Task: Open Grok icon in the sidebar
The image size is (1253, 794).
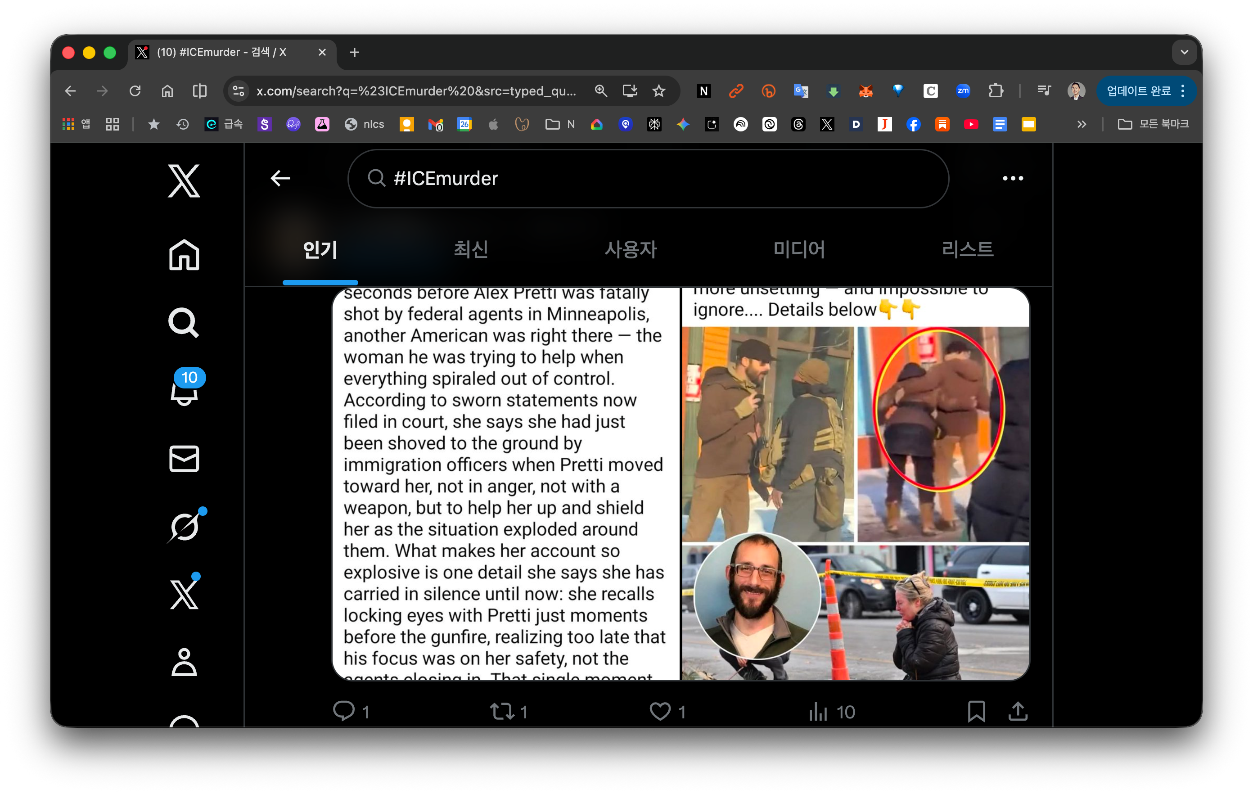Action: (x=185, y=527)
